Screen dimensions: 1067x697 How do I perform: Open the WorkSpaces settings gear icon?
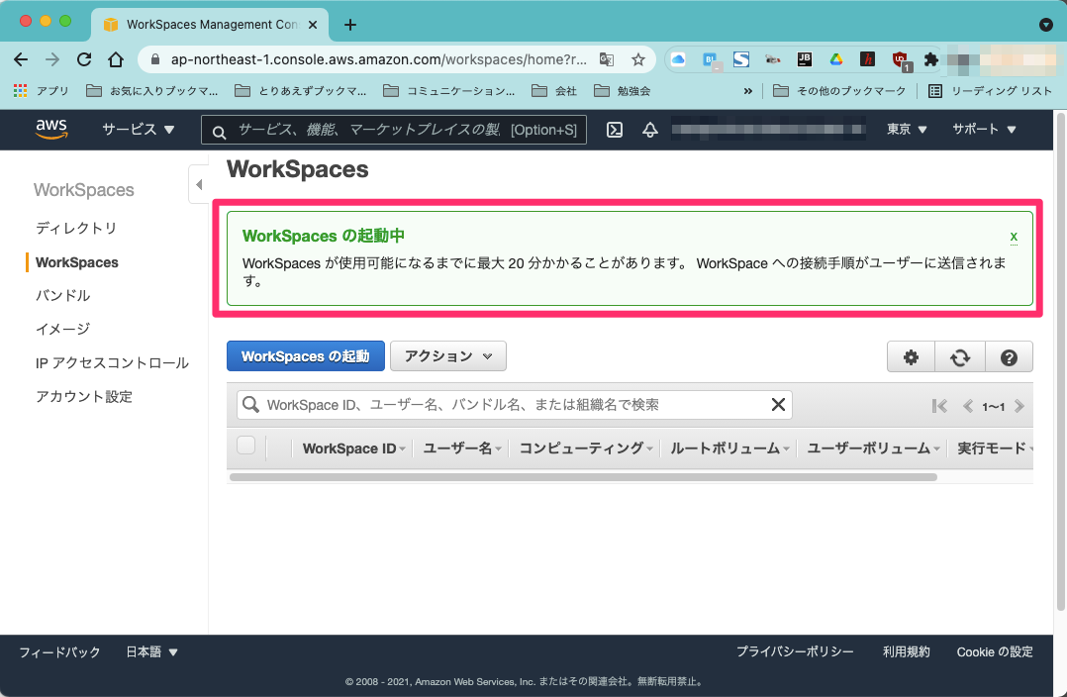(910, 355)
